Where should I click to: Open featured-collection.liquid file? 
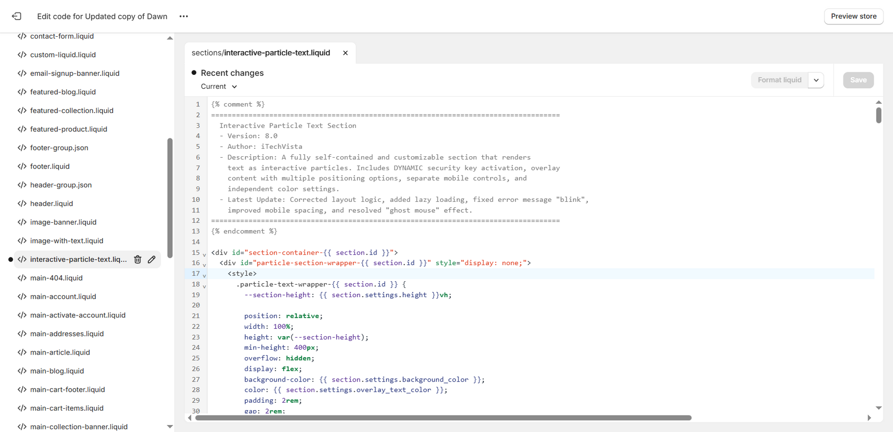pyautogui.click(x=72, y=111)
